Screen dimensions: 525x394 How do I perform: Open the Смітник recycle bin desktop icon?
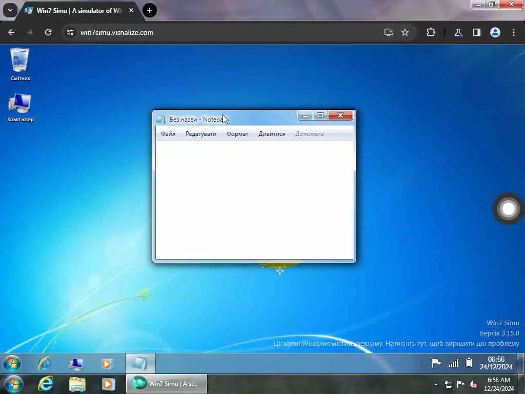[20, 64]
